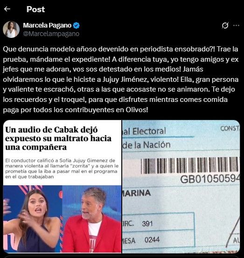This screenshot has width=244, height=258.
Task: Click the Marcela Pagano display name
Action: tap(47, 25)
